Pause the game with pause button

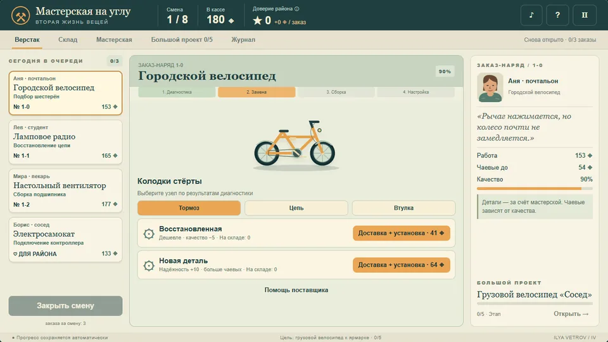click(585, 15)
